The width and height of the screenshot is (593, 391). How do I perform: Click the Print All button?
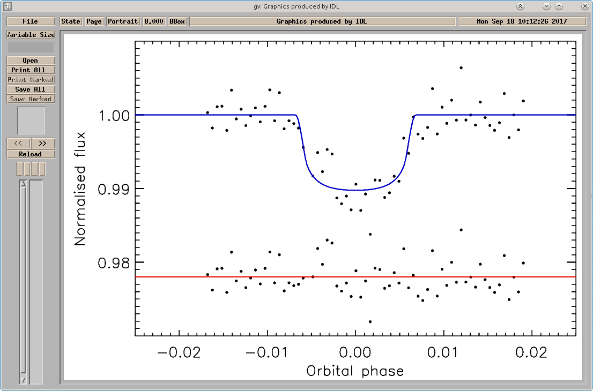(31, 70)
